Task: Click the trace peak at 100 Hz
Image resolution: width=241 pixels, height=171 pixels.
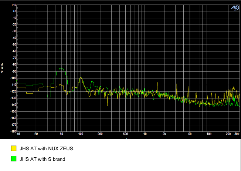Action: pos(81,78)
